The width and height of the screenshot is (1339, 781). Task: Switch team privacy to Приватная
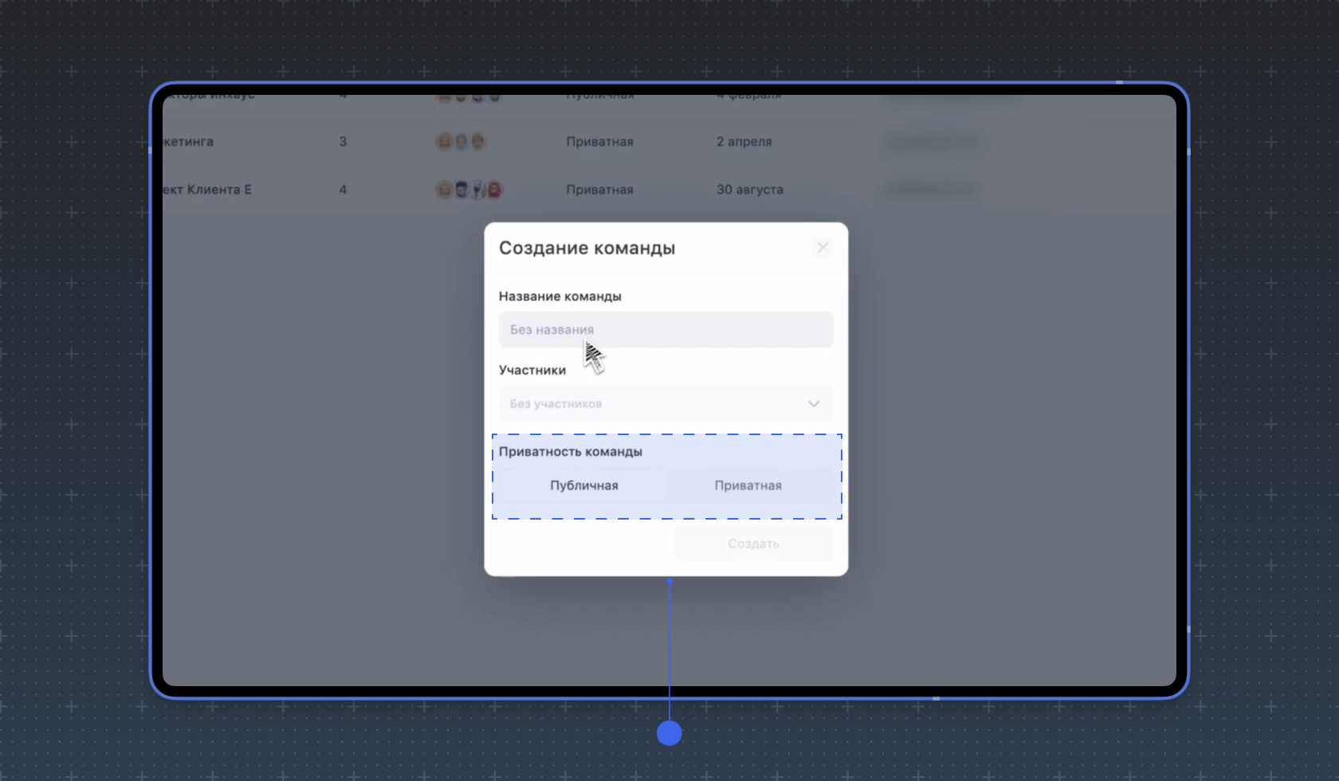[x=748, y=485]
